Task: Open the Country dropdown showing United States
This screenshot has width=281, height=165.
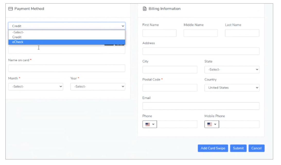Action: click(x=232, y=88)
